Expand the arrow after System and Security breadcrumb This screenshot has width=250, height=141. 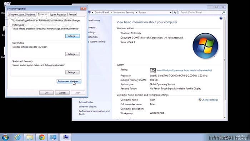pos(136,13)
